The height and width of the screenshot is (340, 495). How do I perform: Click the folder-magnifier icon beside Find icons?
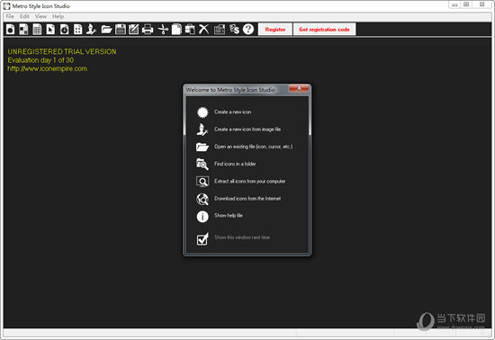(x=202, y=164)
